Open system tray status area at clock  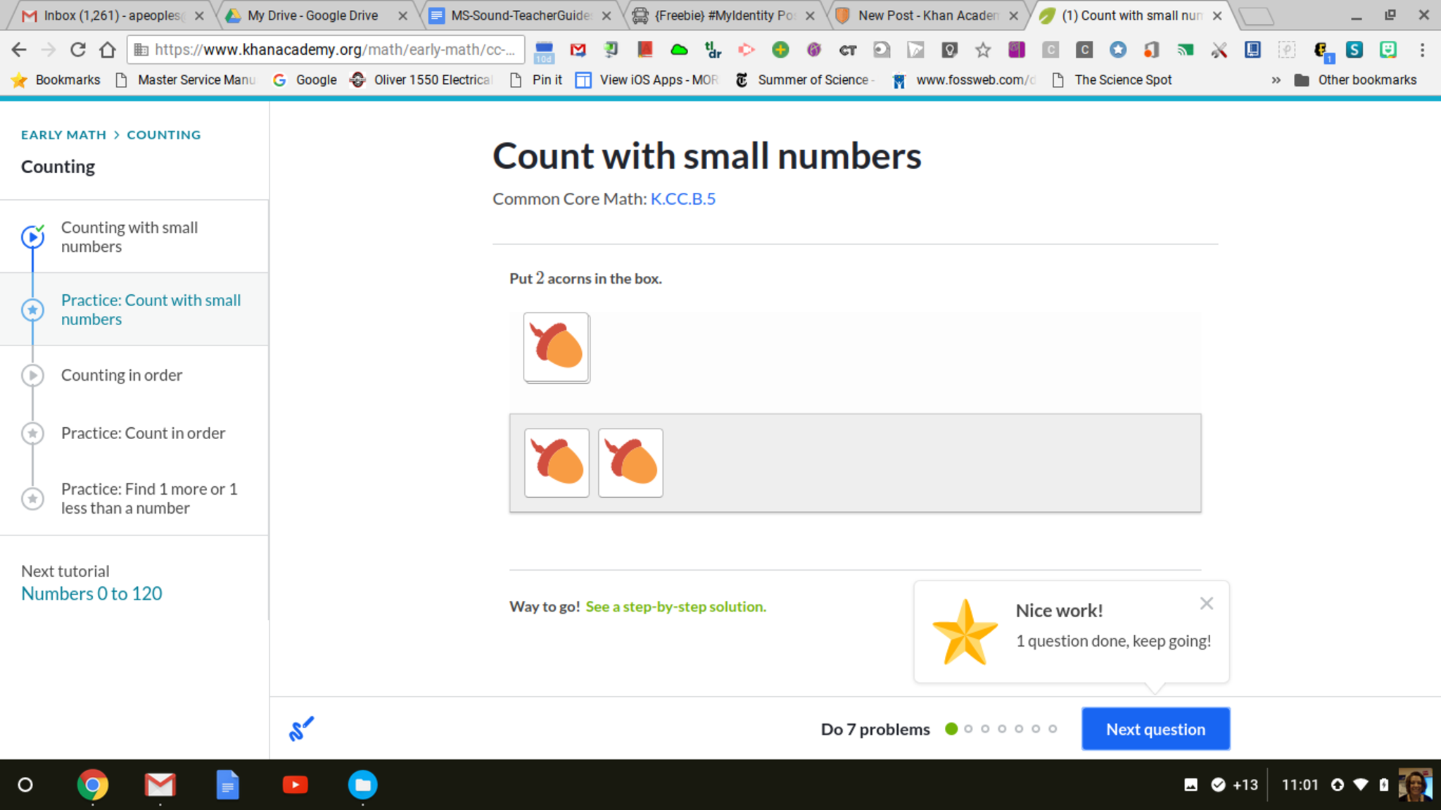click(x=1300, y=785)
